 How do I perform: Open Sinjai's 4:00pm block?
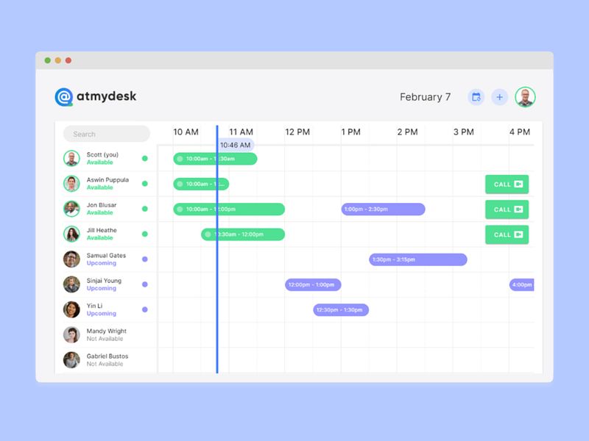522,284
